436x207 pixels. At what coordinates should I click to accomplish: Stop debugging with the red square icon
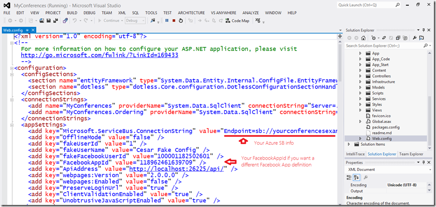(174, 21)
